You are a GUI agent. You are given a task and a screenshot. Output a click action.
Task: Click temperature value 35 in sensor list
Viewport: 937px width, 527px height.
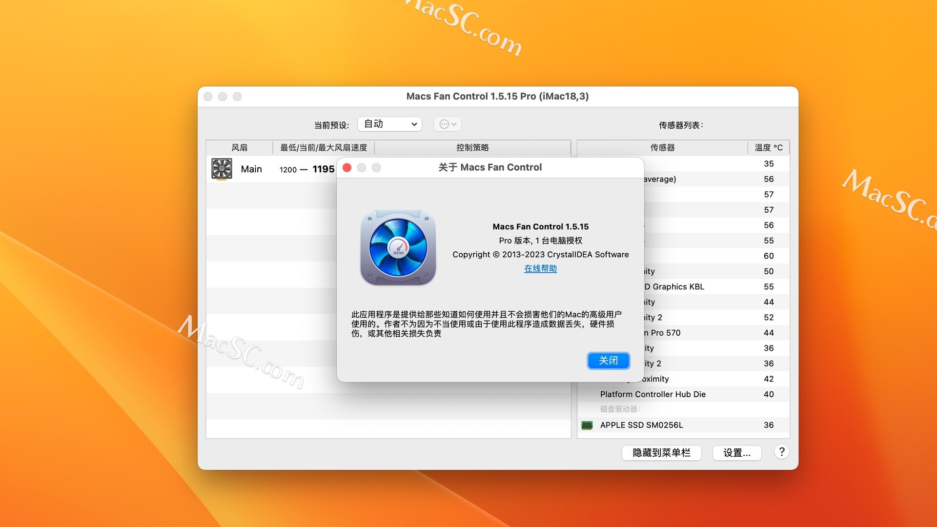click(769, 164)
